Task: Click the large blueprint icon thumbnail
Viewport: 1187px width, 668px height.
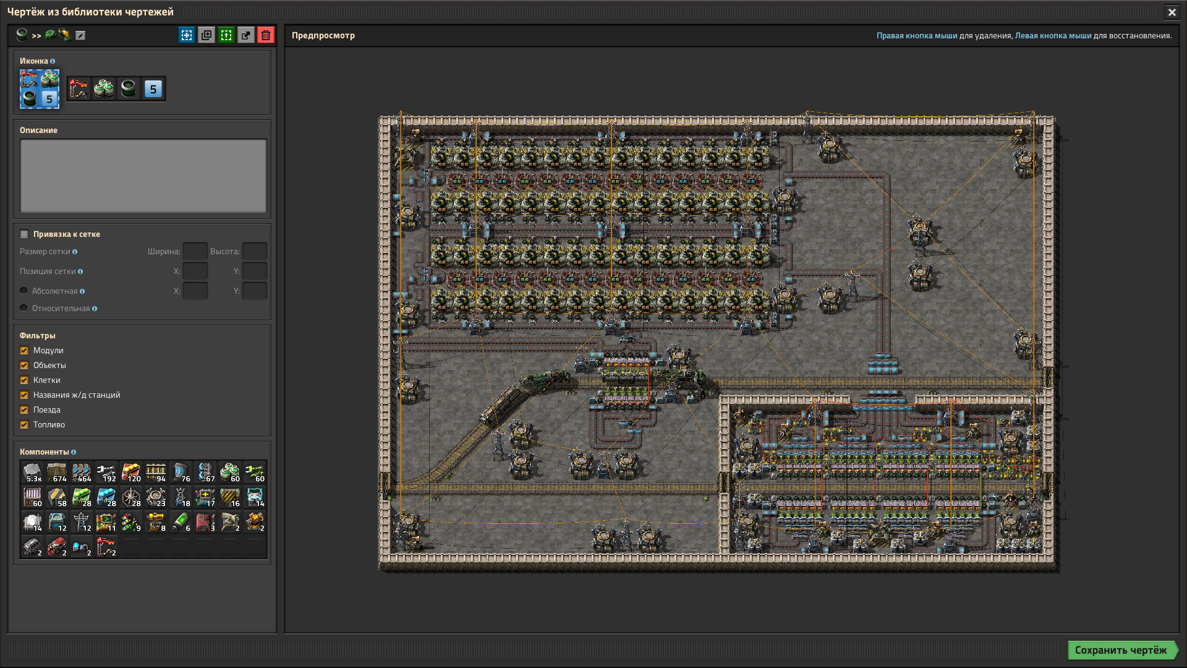Action: pos(40,89)
